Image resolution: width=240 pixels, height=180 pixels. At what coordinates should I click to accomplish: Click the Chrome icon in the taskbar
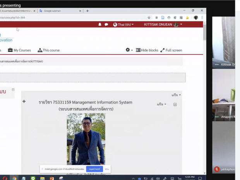[14, 178]
